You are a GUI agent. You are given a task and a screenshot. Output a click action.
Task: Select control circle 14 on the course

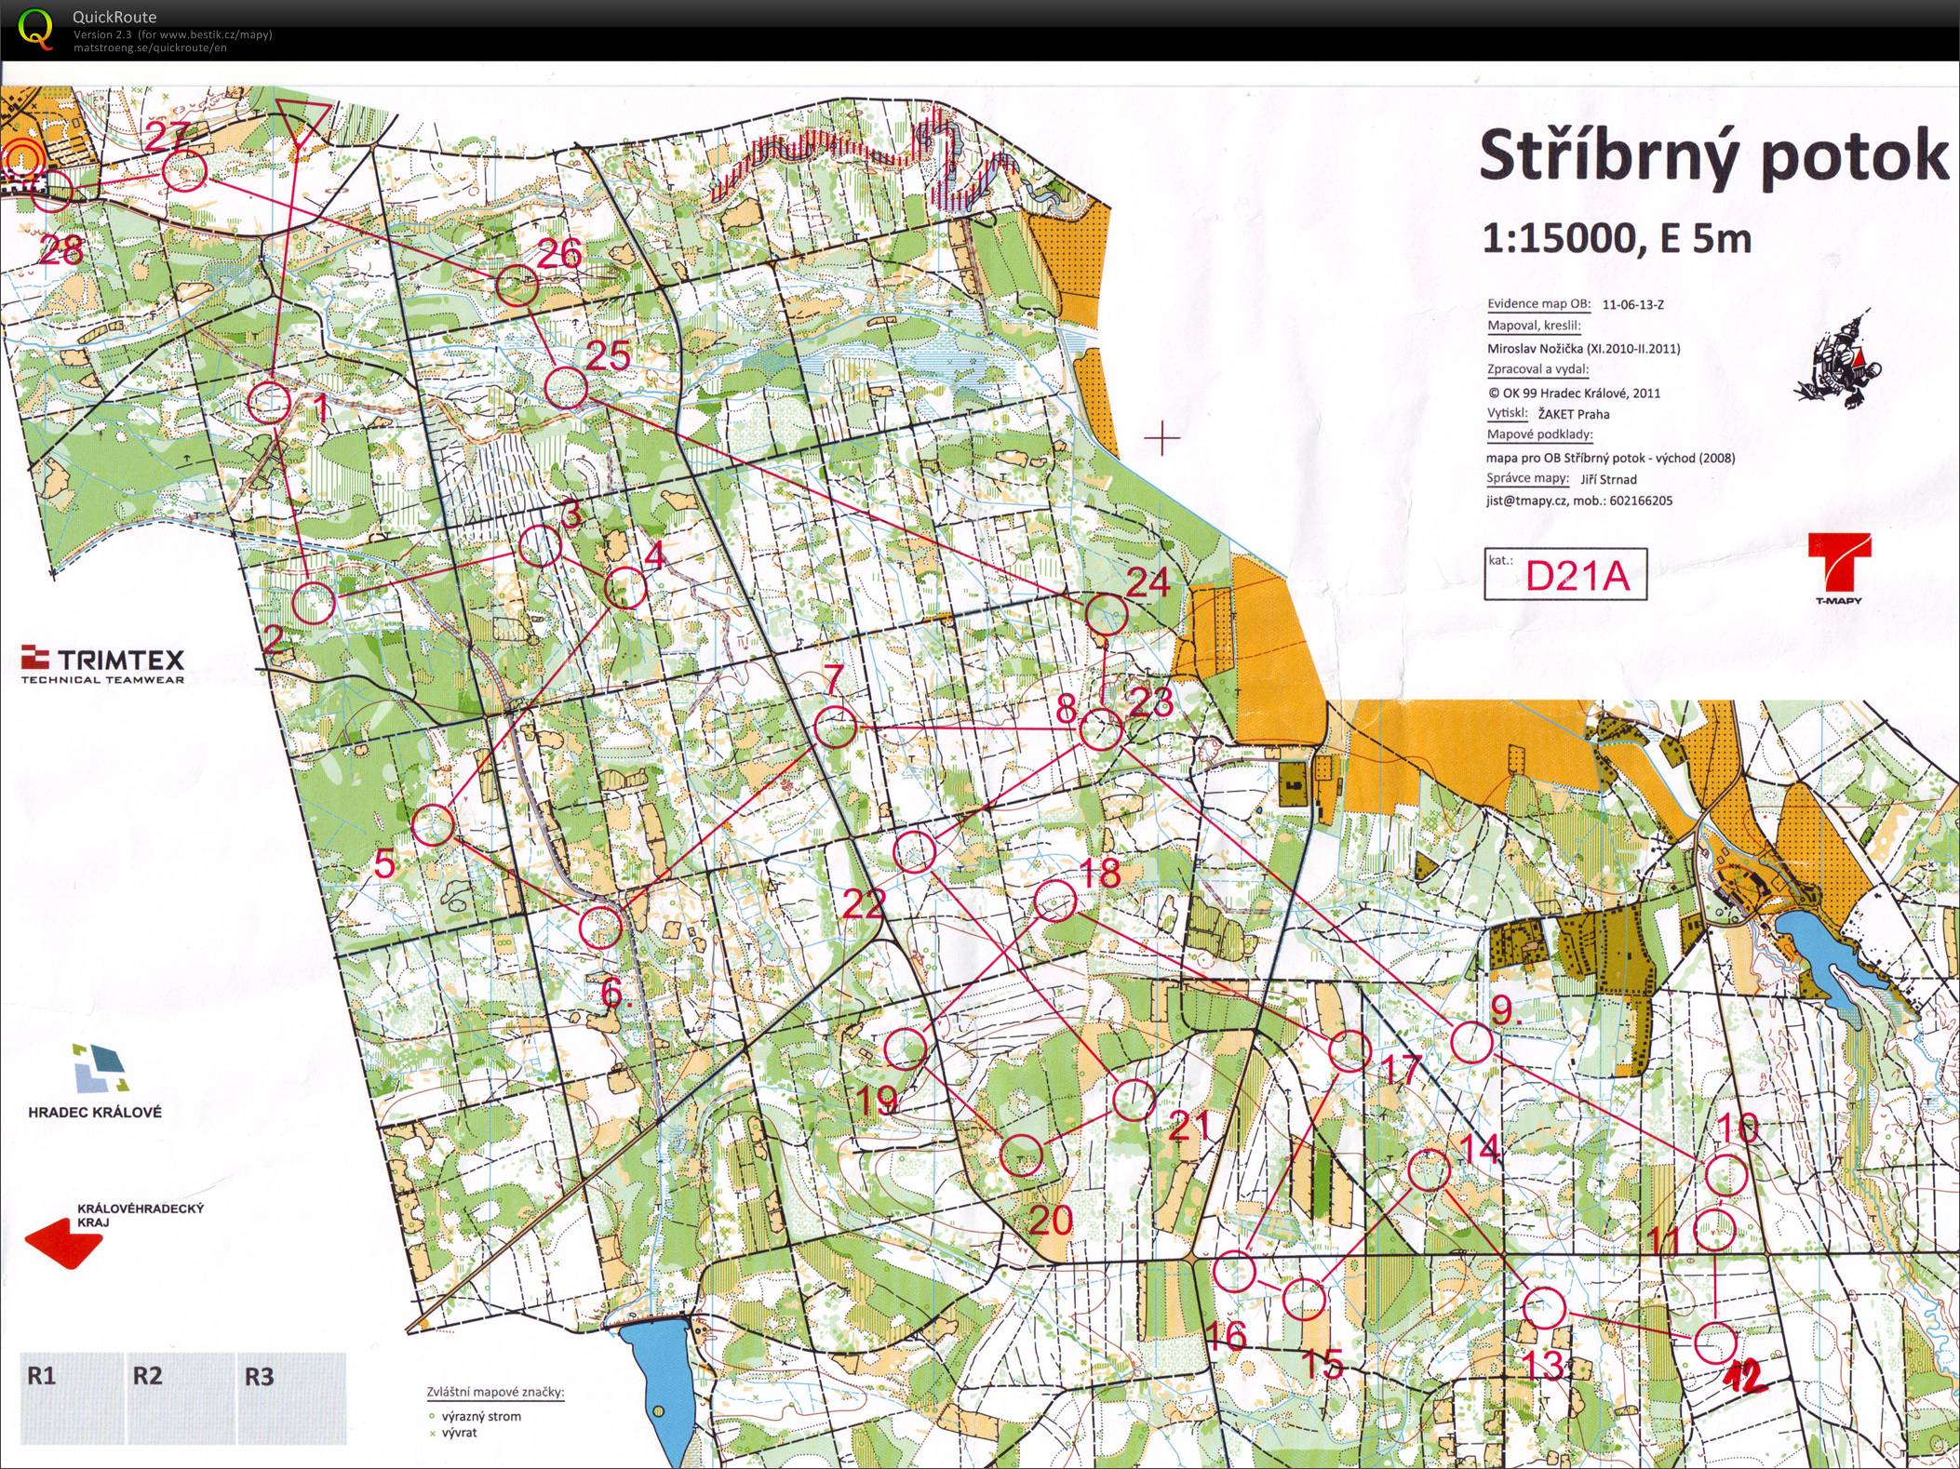[x=1428, y=1169]
